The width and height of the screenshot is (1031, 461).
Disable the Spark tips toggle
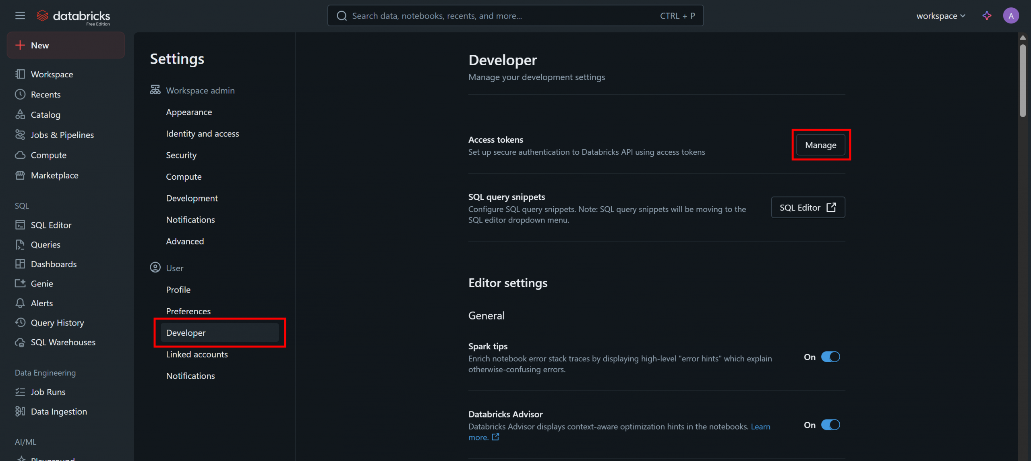point(831,356)
